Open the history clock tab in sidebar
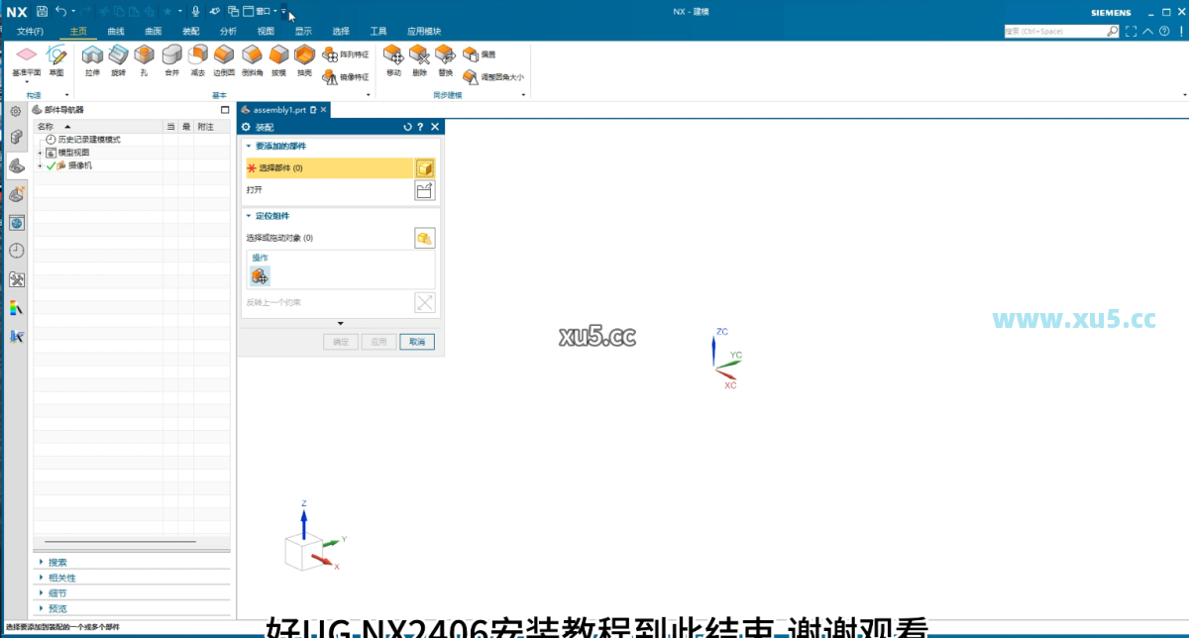 17,251
